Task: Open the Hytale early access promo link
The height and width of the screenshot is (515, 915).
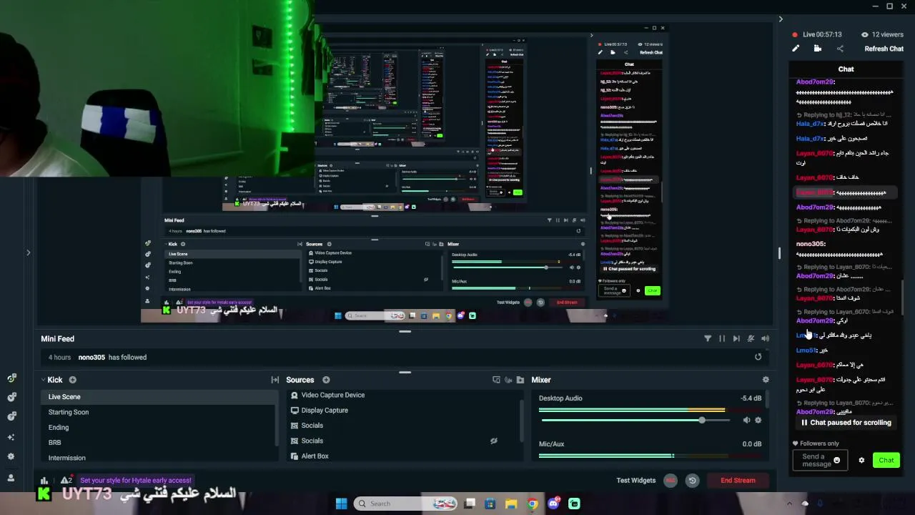Action: [136, 481]
